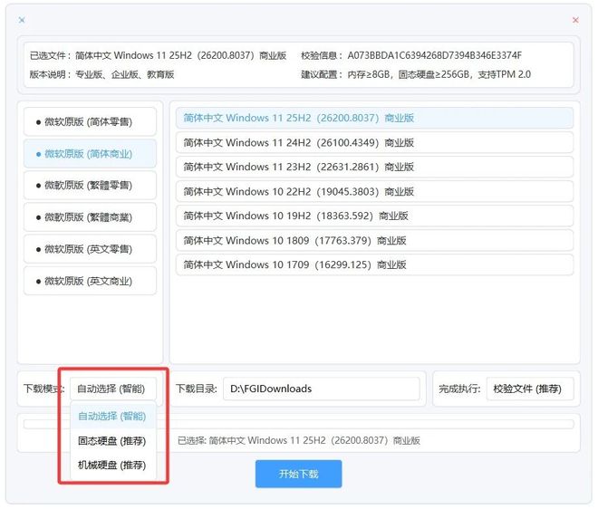The height and width of the screenshot is (509, 598).
Task: Pick Windows 10 22H2 (19045.3803) entry
Action: [x=374, y=191]
